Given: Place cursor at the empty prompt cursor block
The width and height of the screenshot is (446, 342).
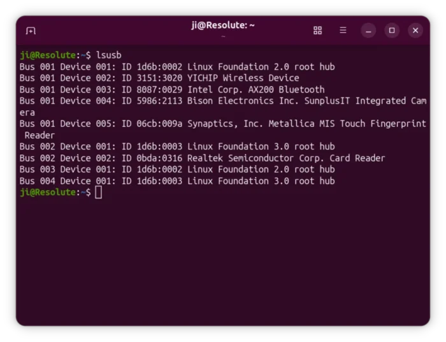Looking at the screenshot, I should pyautogui.click(x=99, y=192).
